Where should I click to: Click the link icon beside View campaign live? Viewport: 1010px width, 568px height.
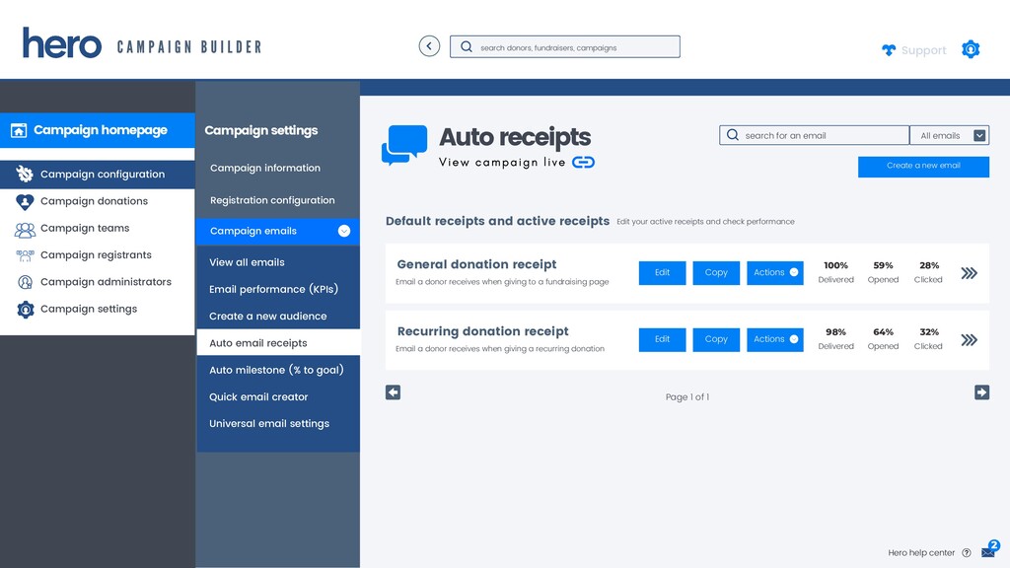[583, 163]
